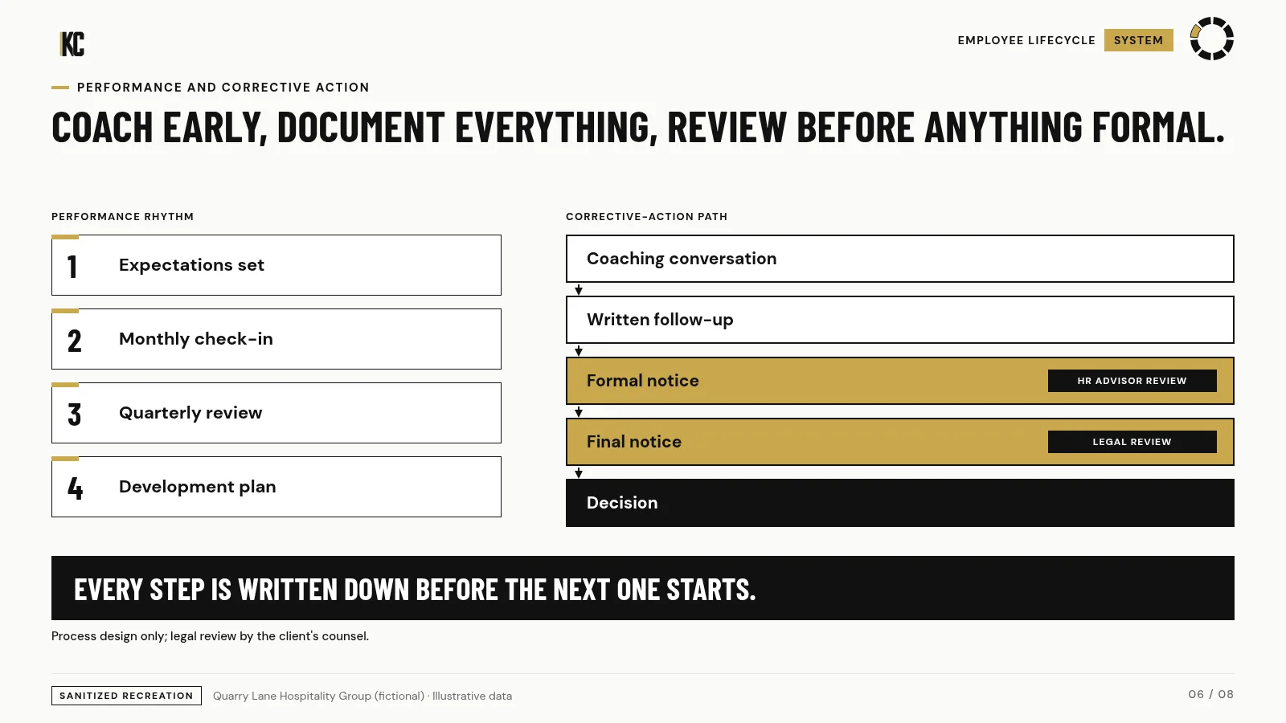Select the number 1 step marker
The width and height of the screenshot is (1286, 723).
[x=72, y=266]
